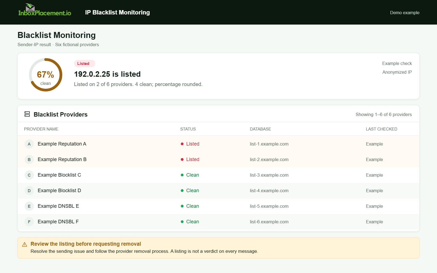The width and height of the screenshot is (437, 273).
Task: Click the list-1.example.com database cell
Action: point(269,144)
